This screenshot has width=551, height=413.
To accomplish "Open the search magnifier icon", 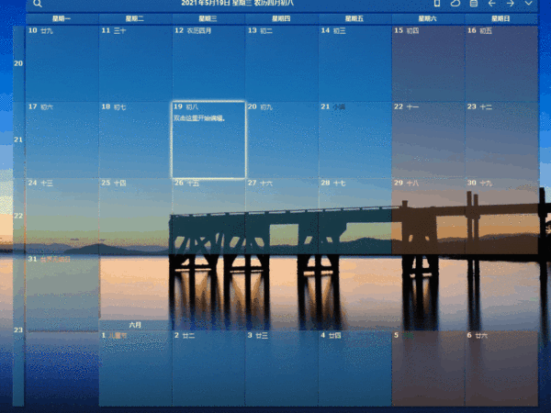I will 38,4.
